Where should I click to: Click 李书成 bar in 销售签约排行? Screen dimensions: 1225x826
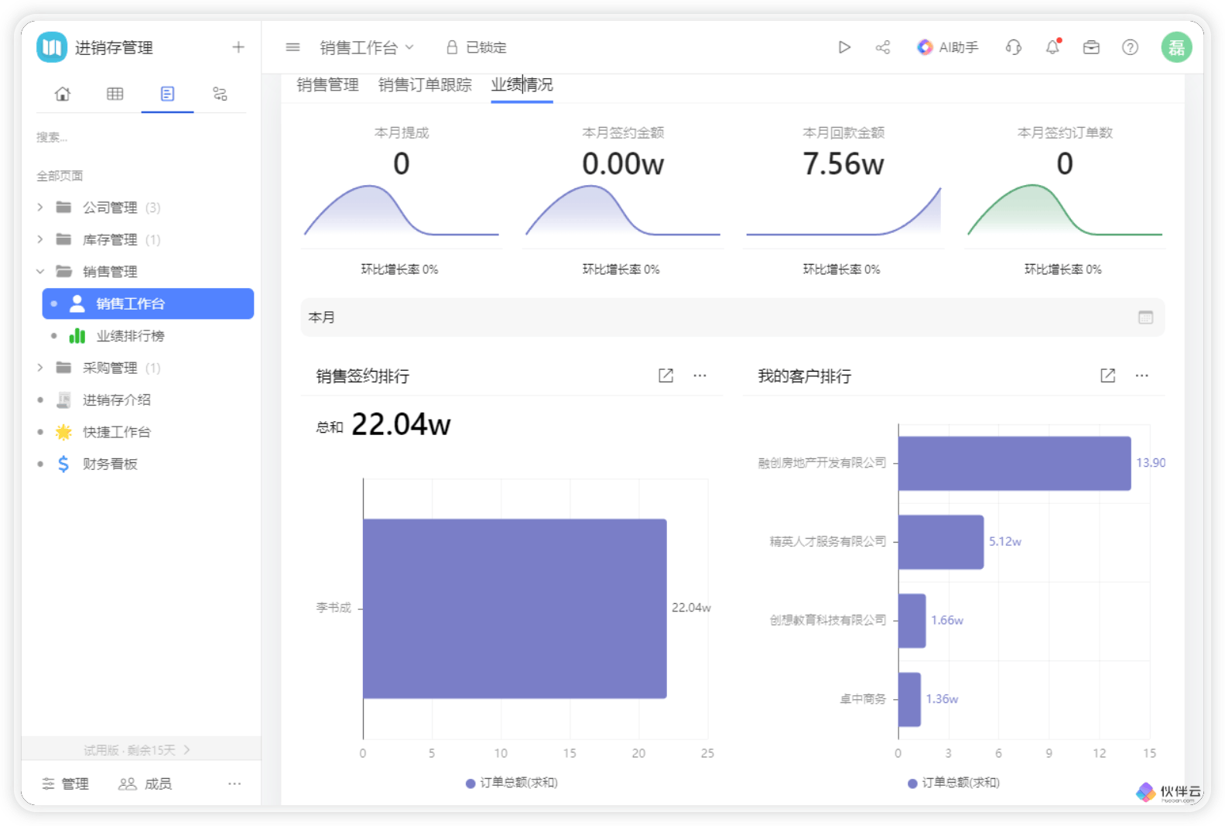(515, 608)
